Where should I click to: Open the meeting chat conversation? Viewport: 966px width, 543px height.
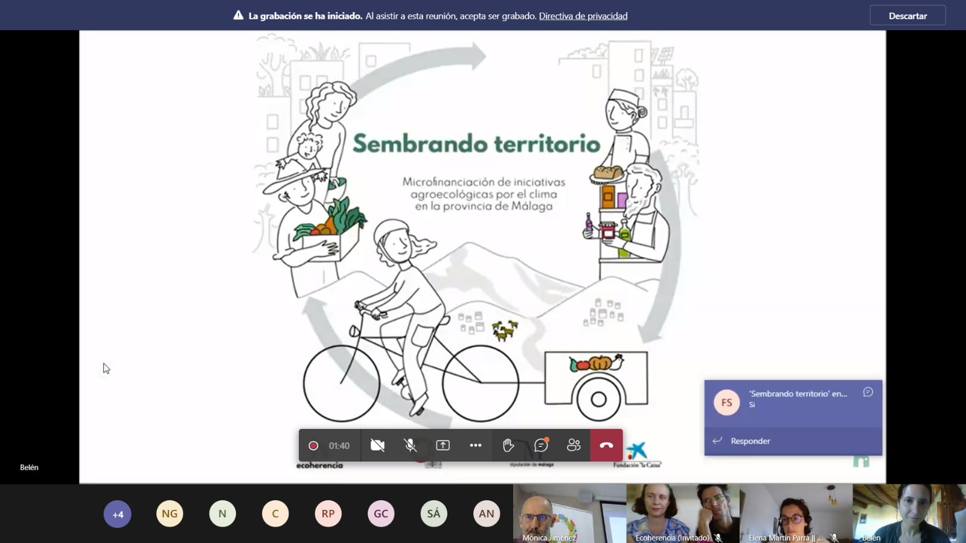(x=541, y=445)
